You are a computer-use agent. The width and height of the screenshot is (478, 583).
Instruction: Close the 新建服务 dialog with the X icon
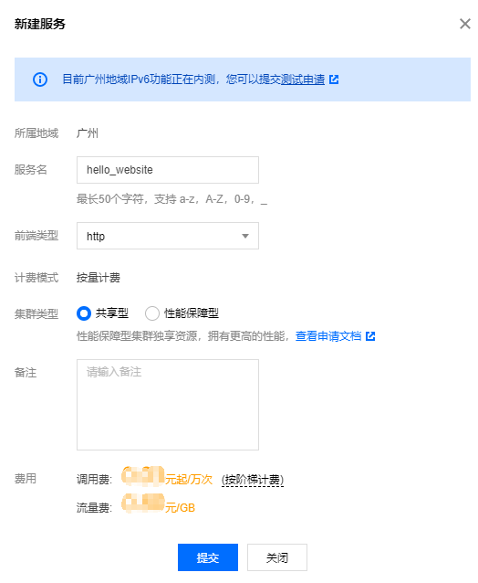click(464, 24)
